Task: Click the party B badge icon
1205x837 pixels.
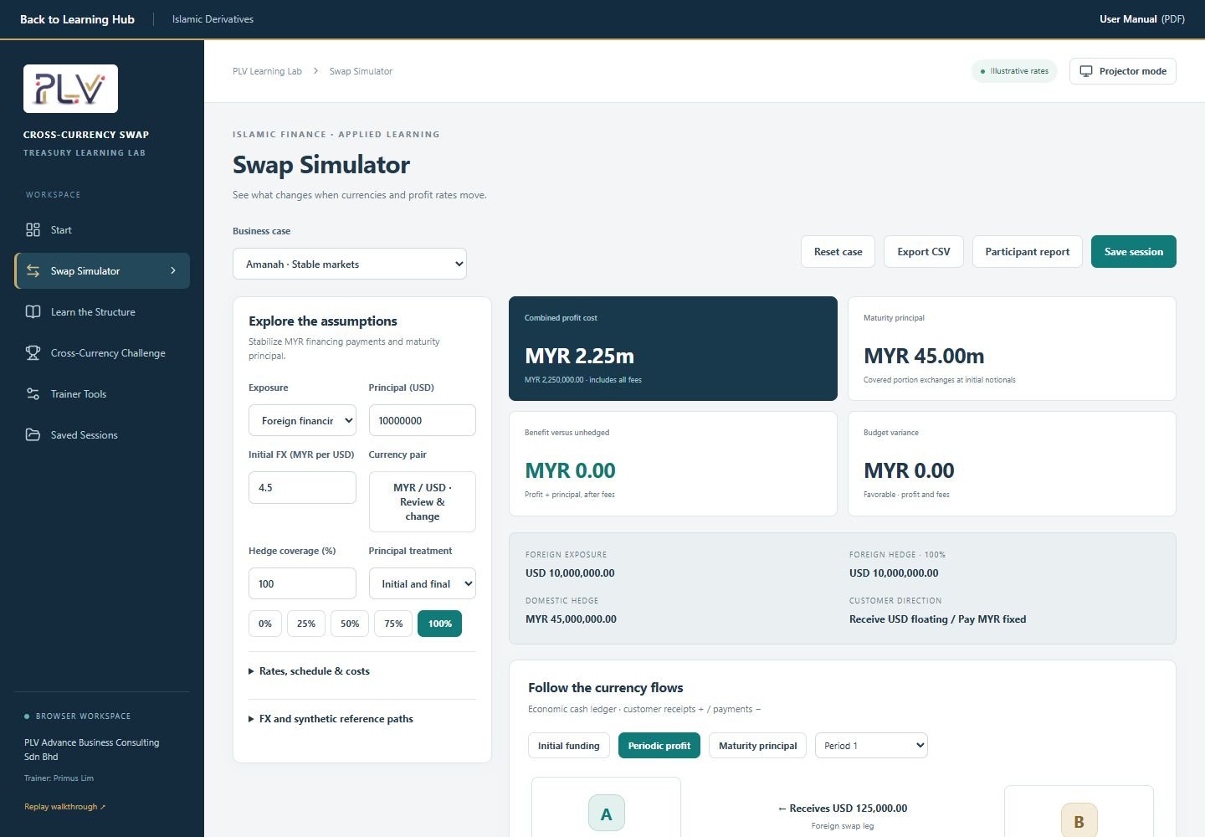Action: tap(1079, 821)
